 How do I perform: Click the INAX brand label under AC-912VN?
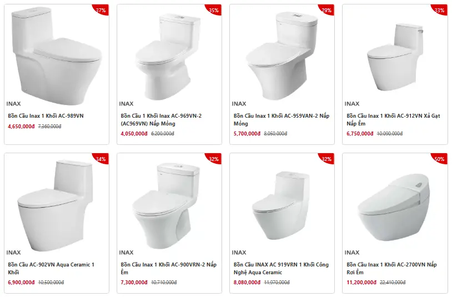352,104
